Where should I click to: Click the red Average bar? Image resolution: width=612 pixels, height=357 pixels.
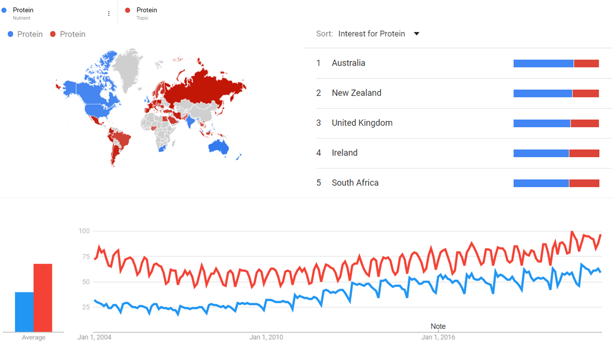(x=42, y=298)
